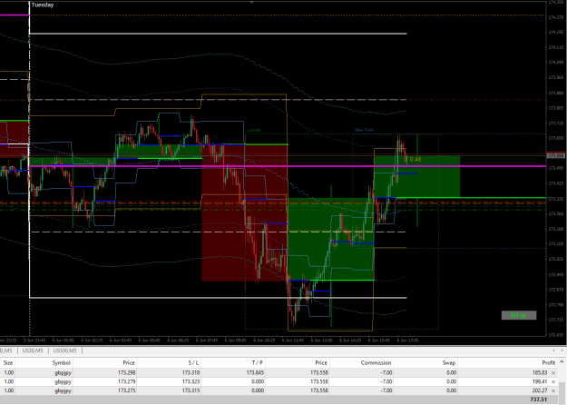This screenshot has width=567, height=405.
Task: Select the open price cell 173.298
Action: [x=127, y=373]
